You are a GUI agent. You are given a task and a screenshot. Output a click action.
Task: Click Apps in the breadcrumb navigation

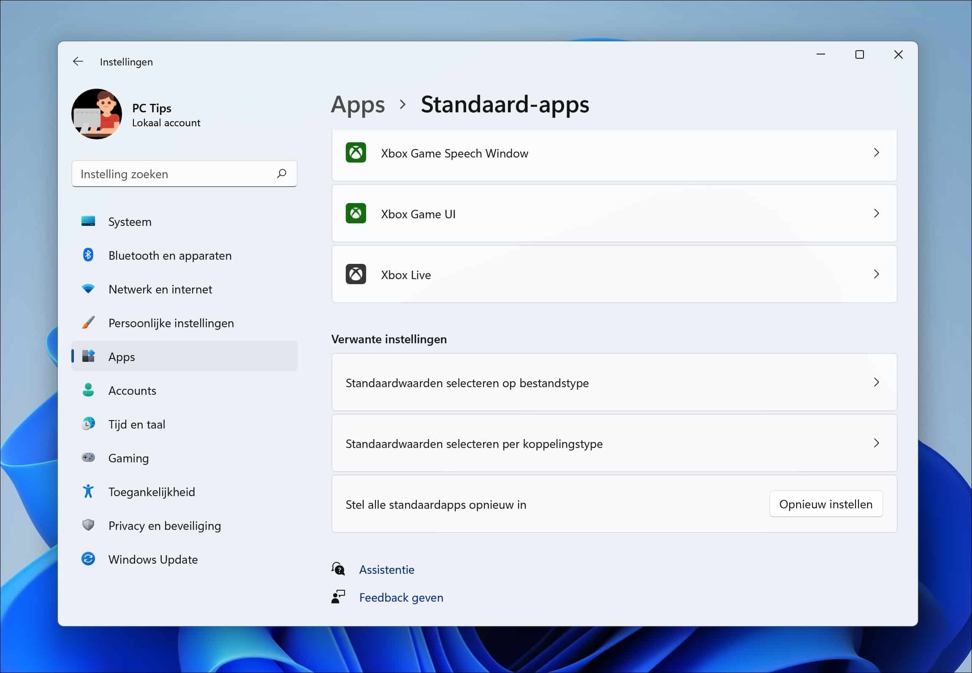pyautogui.click(x=358, y=104)
